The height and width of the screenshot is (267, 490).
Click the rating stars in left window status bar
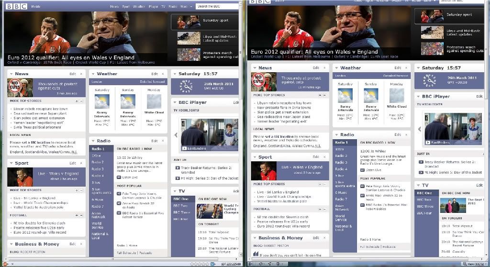(199, 264)
